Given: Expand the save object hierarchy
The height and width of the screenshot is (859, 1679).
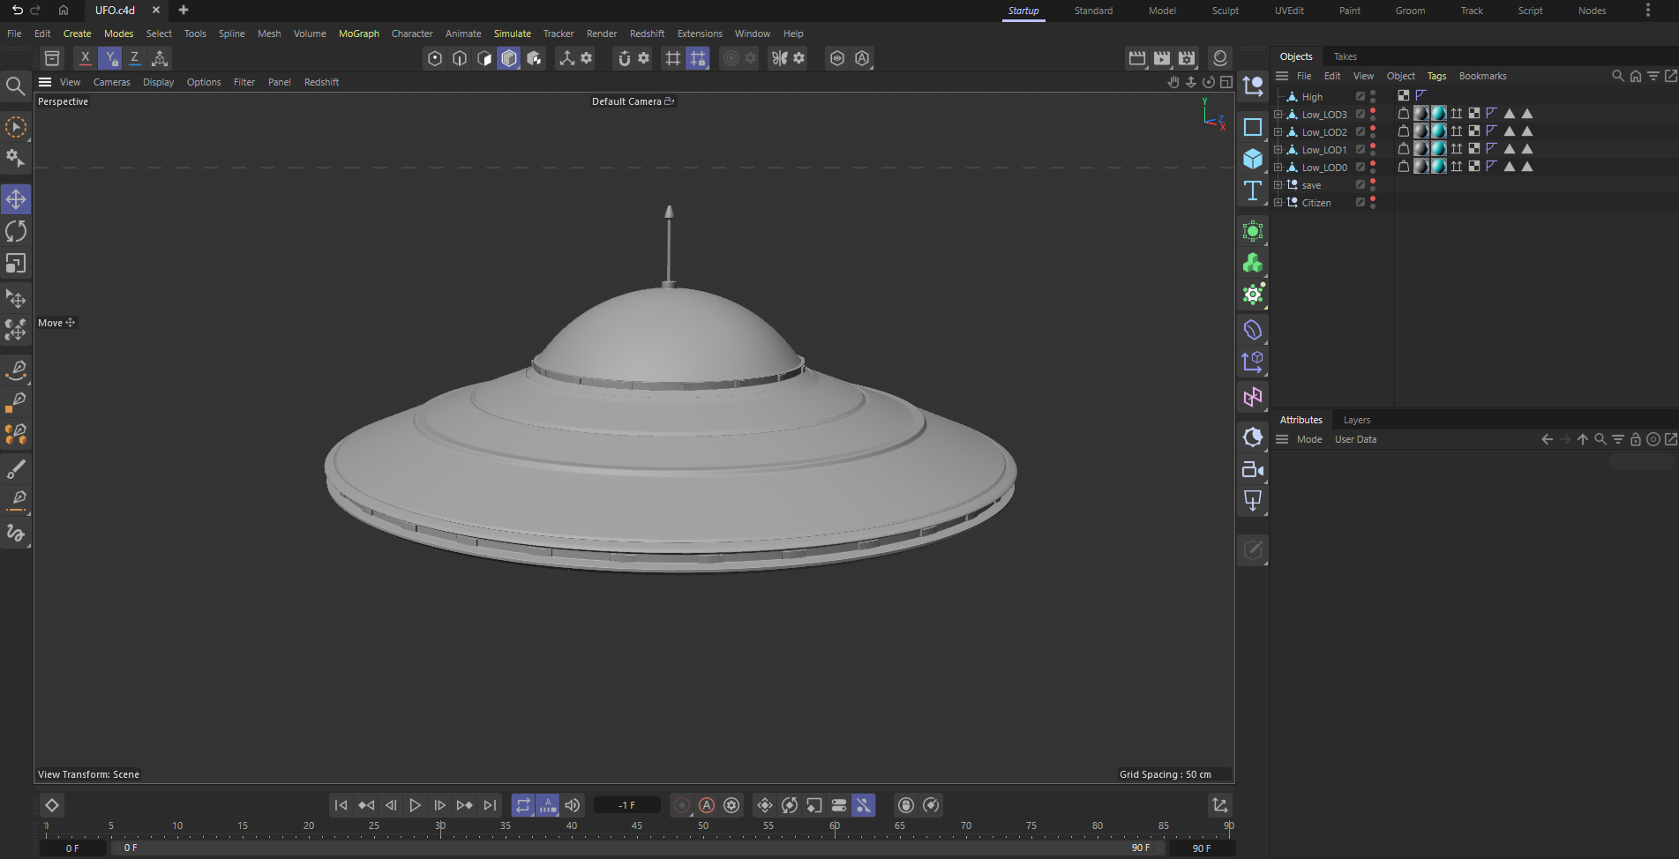Looking at the screenshot, I should click(x=1278, y=185).
